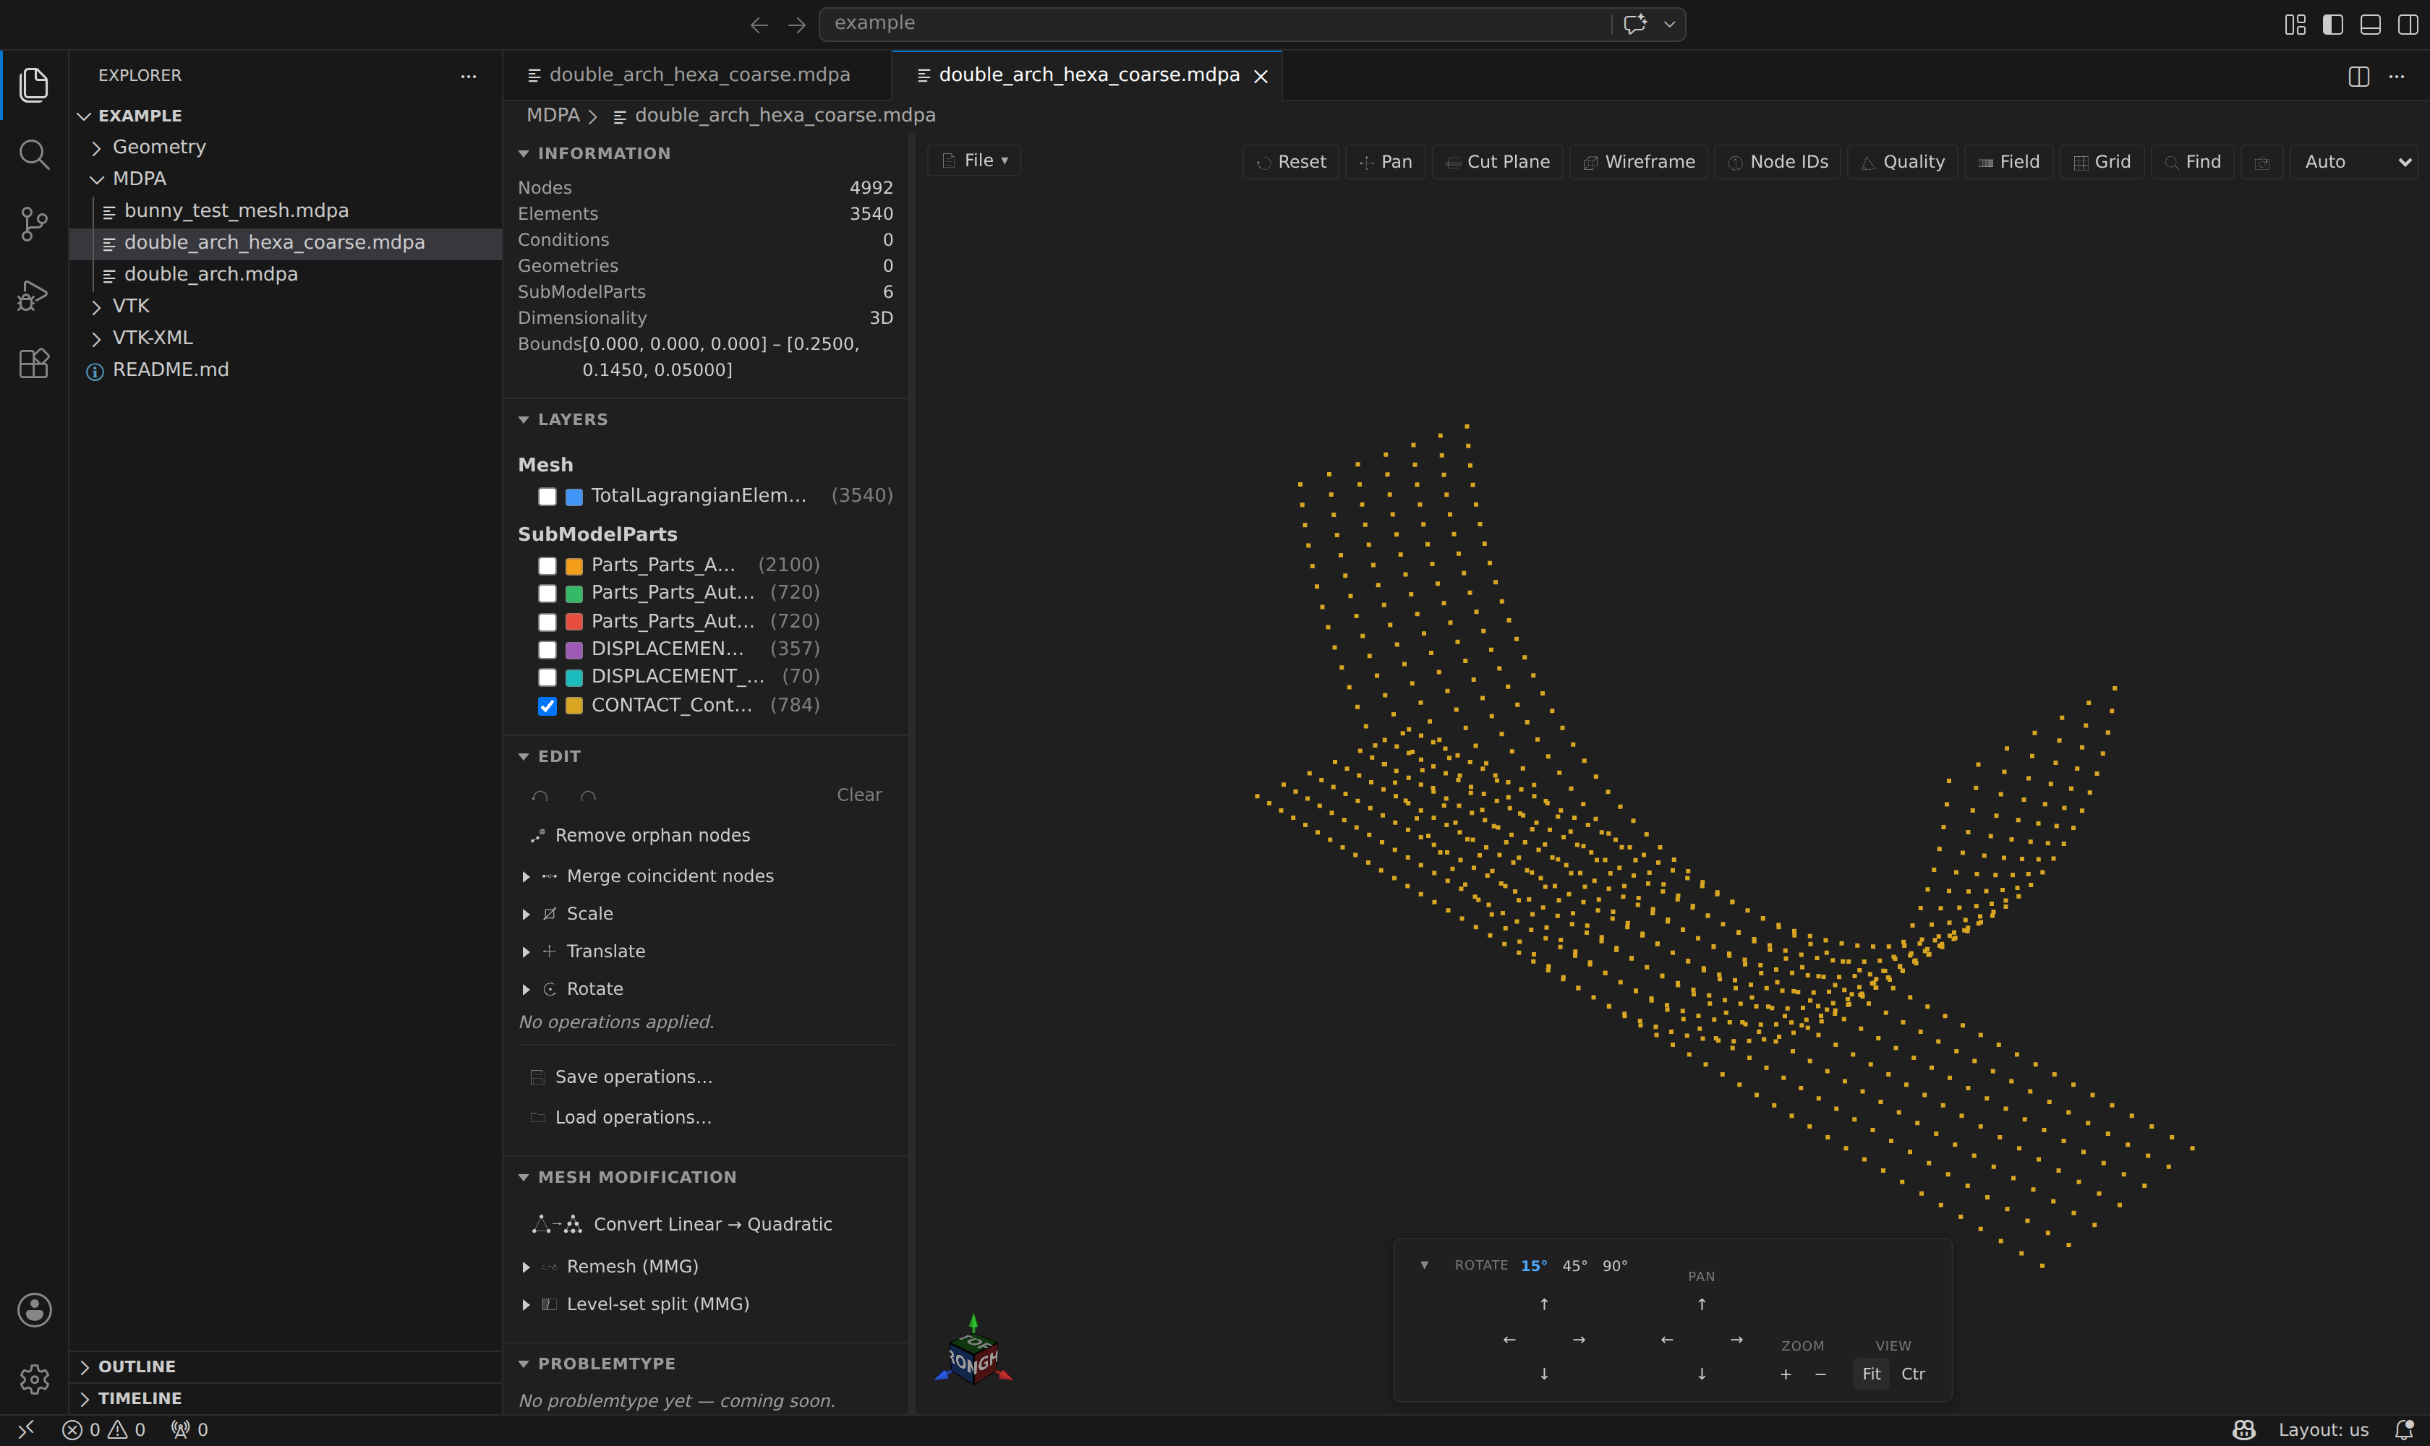The height and width of the screenshot is (1446, 2430).
Task: Expand Remesh (MMG) options
Action: click(526, 1267)
